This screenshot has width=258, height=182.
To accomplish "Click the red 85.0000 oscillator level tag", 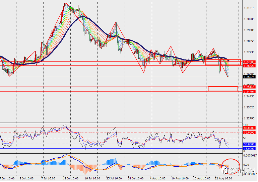I will 249,128.
